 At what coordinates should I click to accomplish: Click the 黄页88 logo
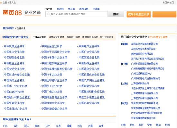[x=12, y=13]
